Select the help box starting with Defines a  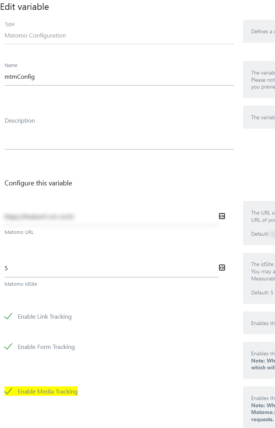click(259, 31)
